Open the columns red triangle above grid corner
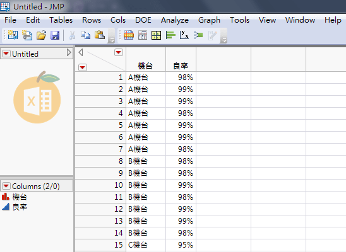Screen dimensions: 346x252 point(119,52)
